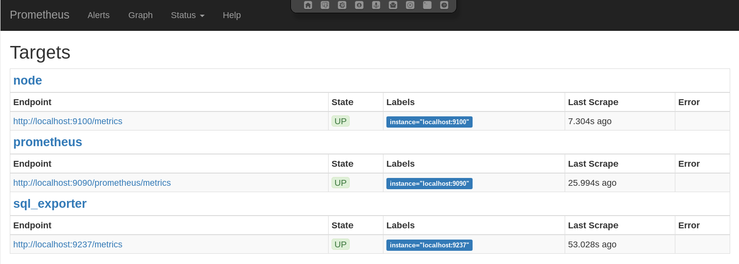Expand the Status dropdown menu
This screenshot has width=739, height=264.
click(188, 15)
